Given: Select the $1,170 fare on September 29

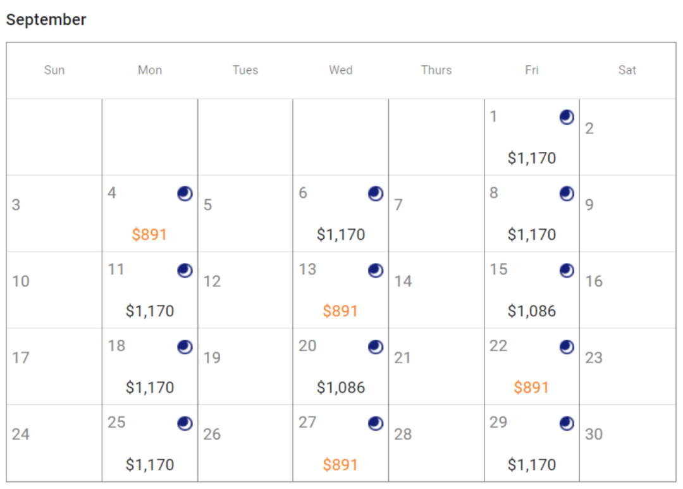Looking at the screenshot, I should [531, 465].
